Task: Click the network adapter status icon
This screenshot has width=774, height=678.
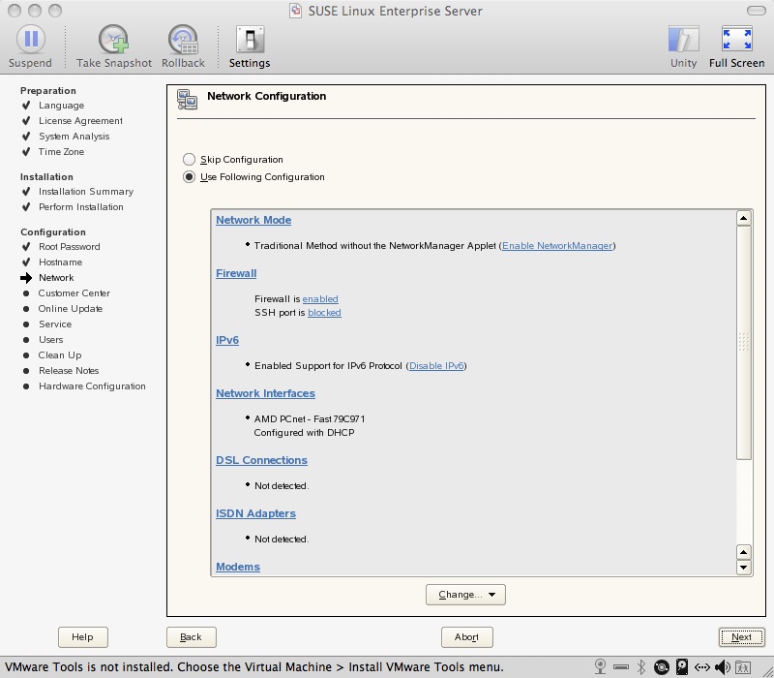Action: (x=702, y=667)
